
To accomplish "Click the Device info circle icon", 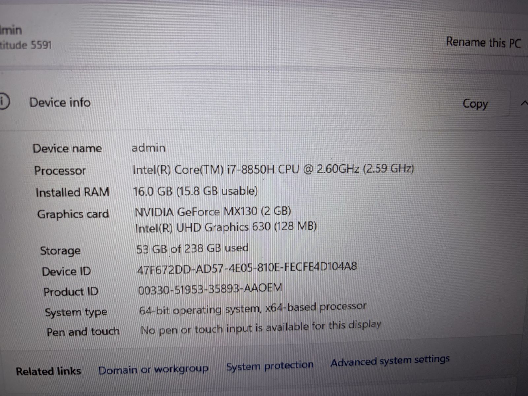I will click(x=3, y=101).
